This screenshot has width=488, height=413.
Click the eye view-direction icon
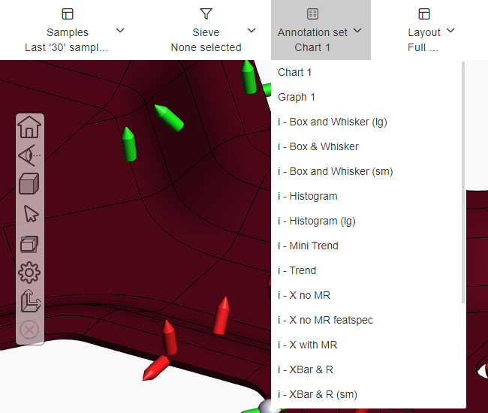29,155
